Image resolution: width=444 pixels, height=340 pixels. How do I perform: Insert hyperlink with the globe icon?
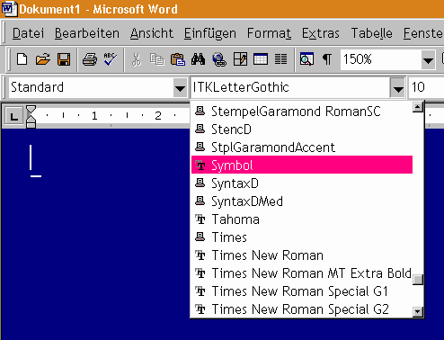coord(219,59)
